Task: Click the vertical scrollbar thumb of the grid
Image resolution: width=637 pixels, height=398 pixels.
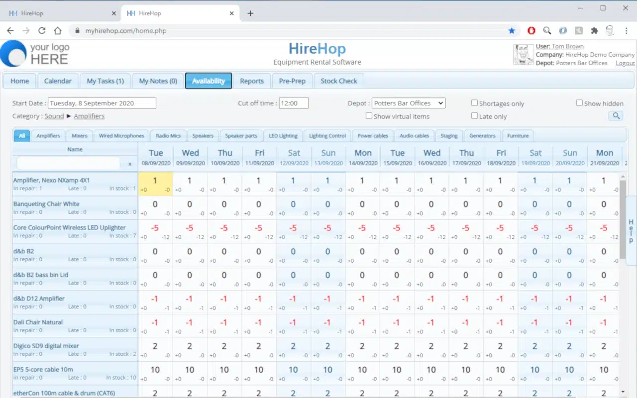Action: point(624,219)
